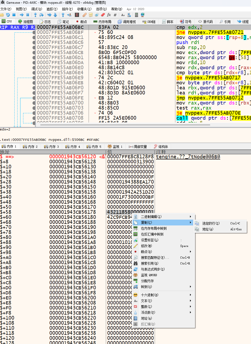Image resolution: width=251 pixels, height=344 pixels.
Task: Toggle breakpoint dot at 00007FFE55AB06BF
Action: [x=34, y=32]
